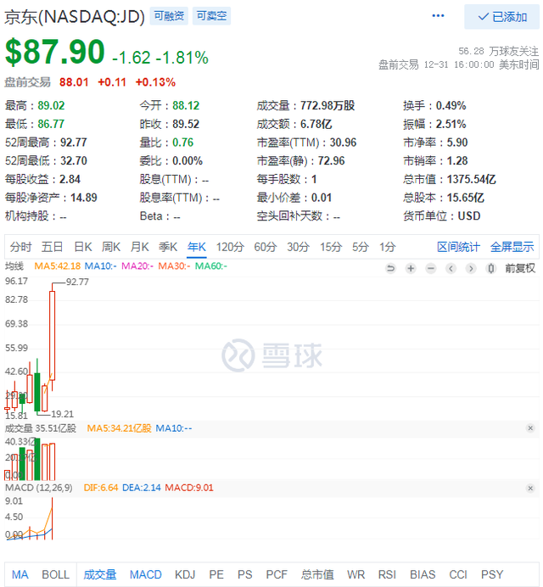Select the 年K yearly chart tab
543x587 pixels.
196,247
